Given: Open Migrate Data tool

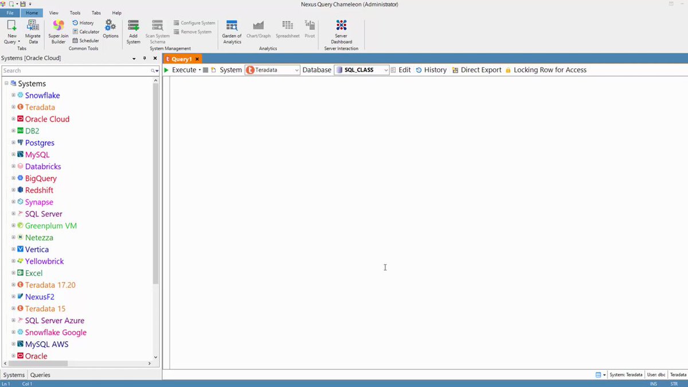Looking at the screenshot, I should pyautogui.click(x=33, y=32).
